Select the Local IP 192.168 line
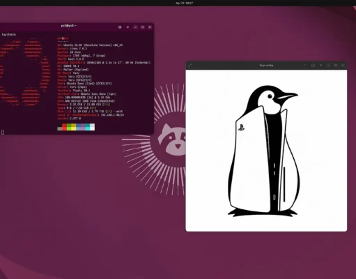Viewport: 356px width, 279px height. [x=91, y=115]
